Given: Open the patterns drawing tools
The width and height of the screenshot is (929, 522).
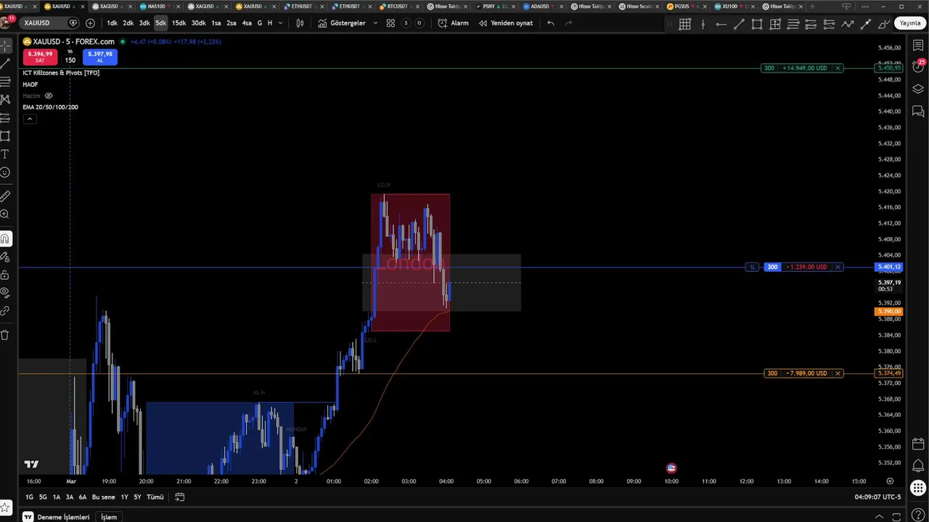Looking at the screenshot, I should point(5,99).
